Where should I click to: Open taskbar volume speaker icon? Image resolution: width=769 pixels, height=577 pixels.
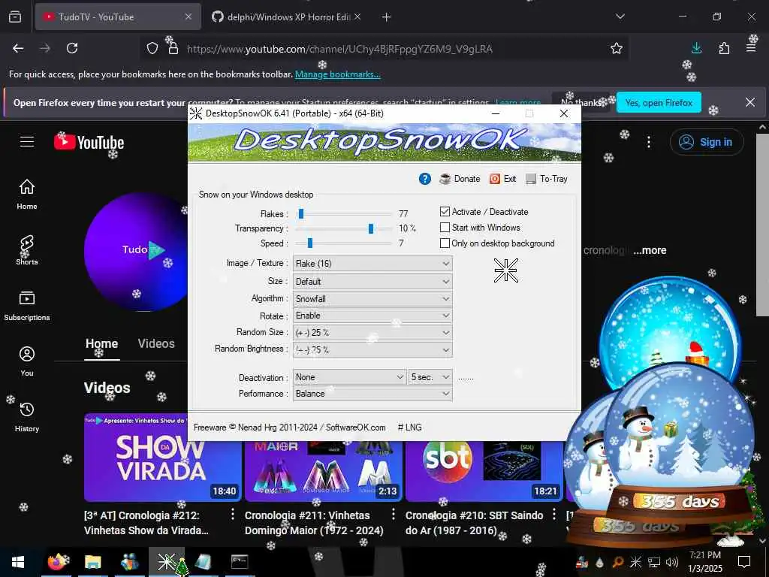coord(672,562)
